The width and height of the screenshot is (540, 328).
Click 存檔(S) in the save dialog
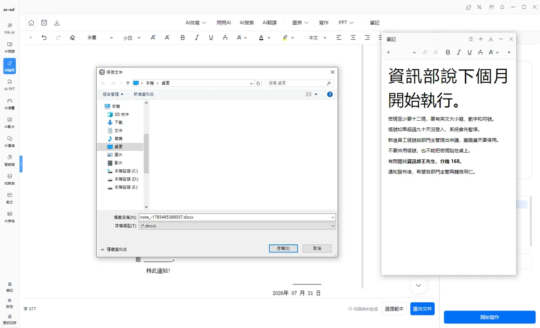point(283,248)
